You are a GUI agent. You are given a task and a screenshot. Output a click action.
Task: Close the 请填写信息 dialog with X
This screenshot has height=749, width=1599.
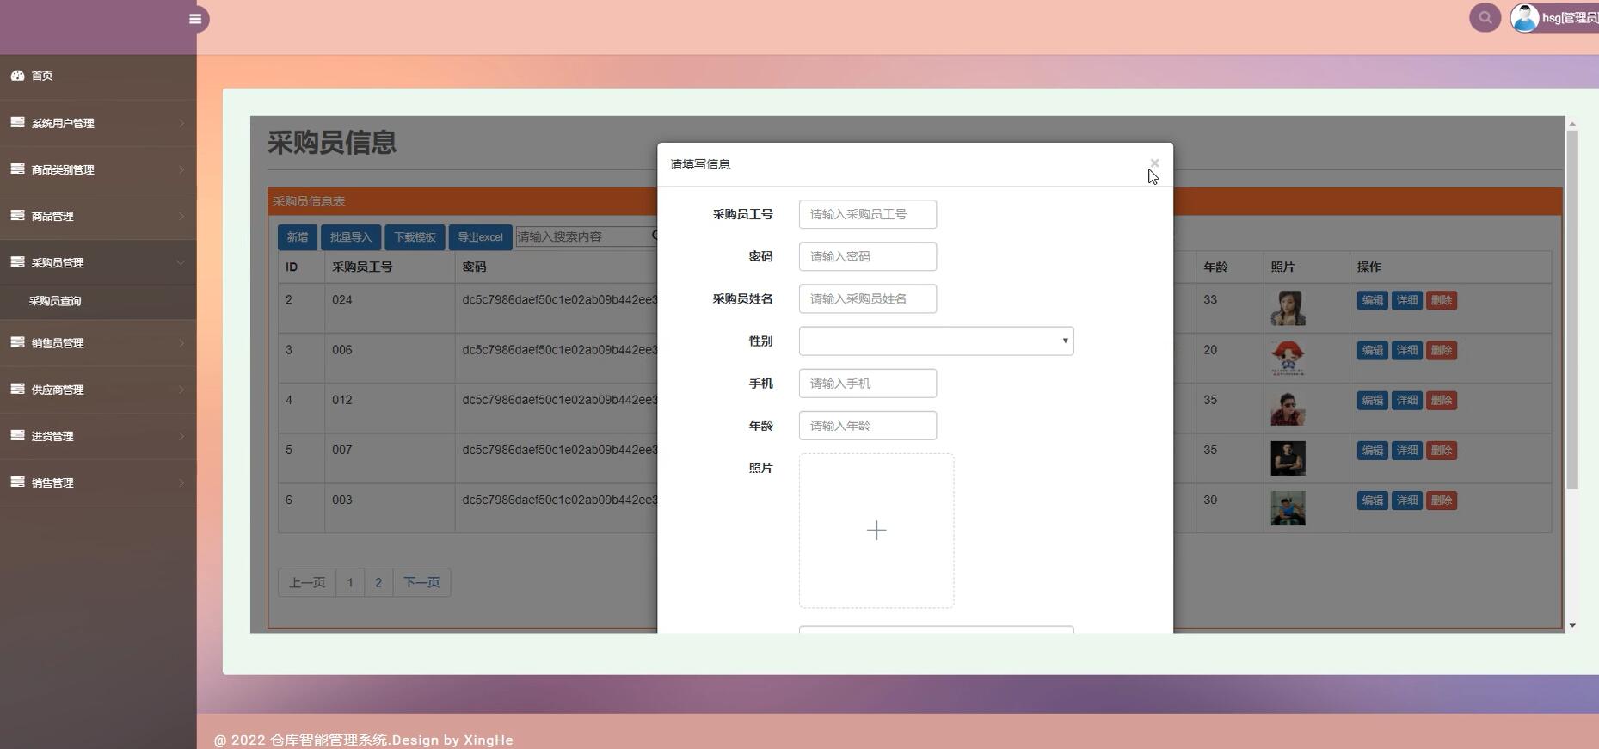pos(1154,163)
